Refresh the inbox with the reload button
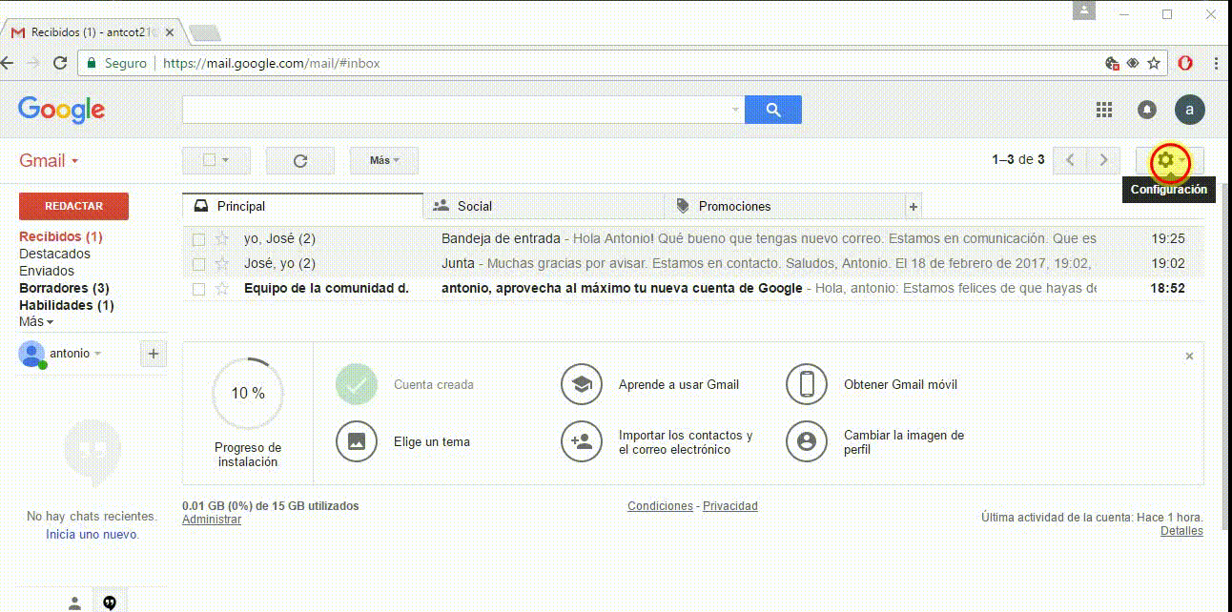The image size is (1232, 612). click(x=300, y=161)
